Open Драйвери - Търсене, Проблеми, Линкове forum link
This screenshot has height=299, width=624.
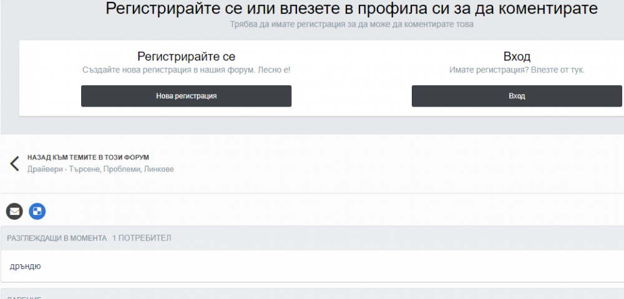100,169
